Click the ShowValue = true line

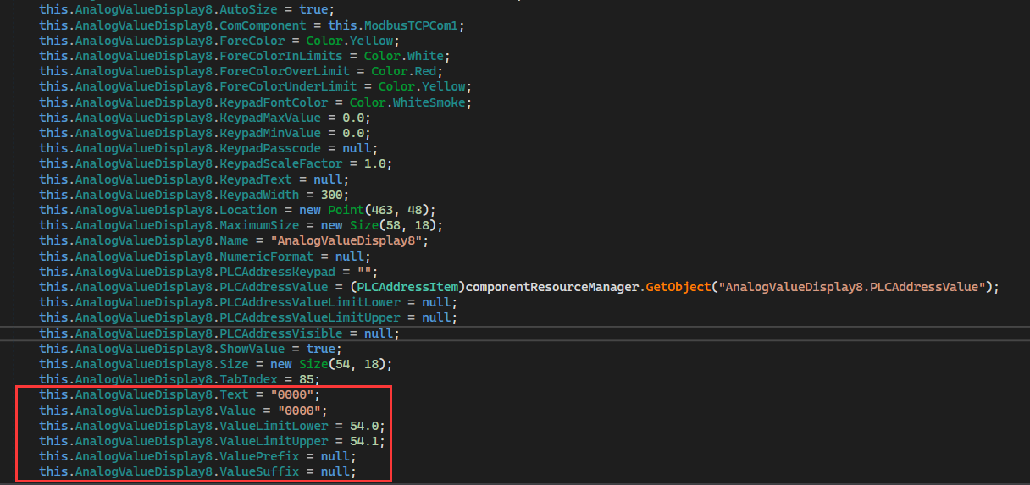tap(191, 349)
